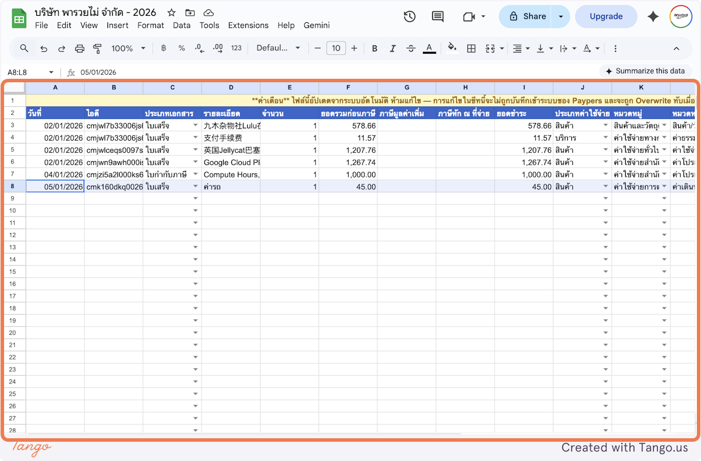Image resolution: width=701 pixels, height=461 pixels.
Task: Click cell with amount 1,207.76 in column F
Action: coord(348,150)
